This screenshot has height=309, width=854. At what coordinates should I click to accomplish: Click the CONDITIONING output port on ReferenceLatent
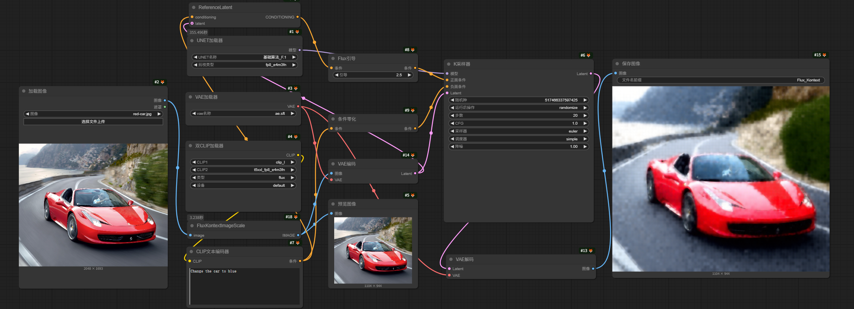tap(297, 17)
